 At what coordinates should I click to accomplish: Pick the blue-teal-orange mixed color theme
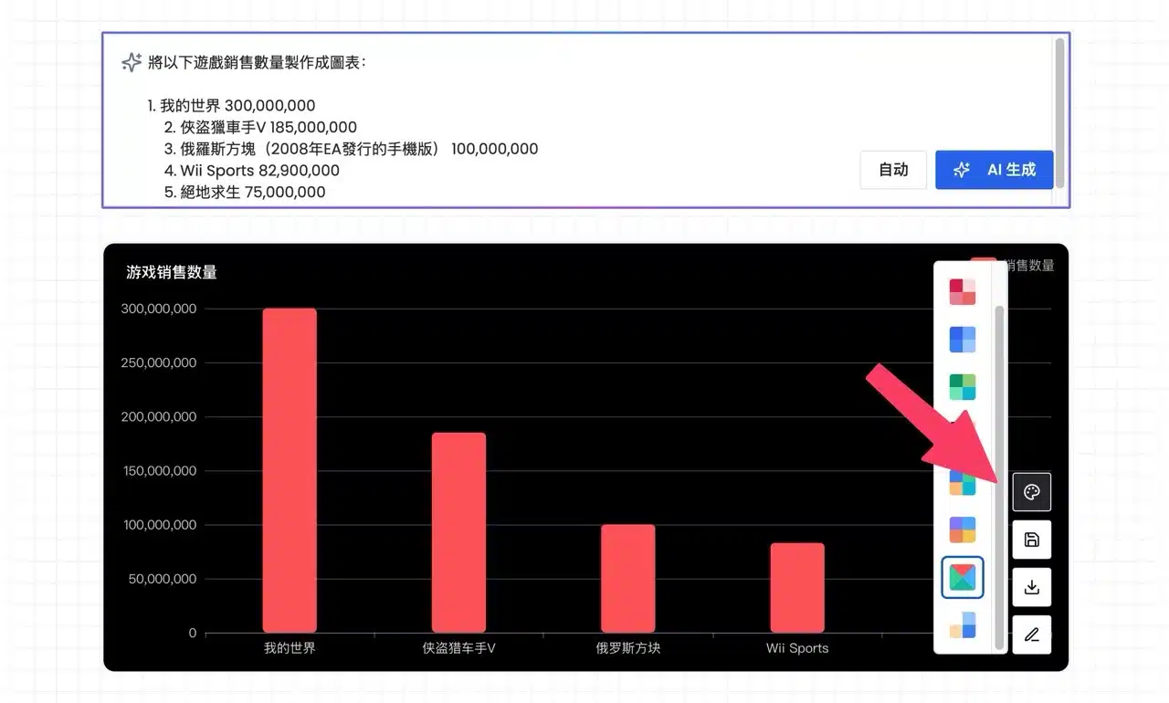click(x=963, y=482)
